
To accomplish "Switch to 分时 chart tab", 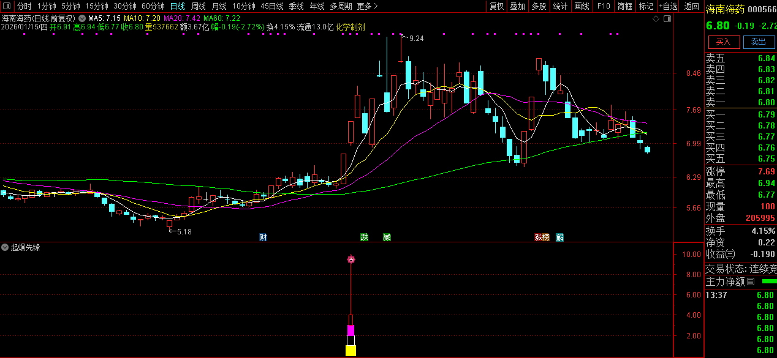I will (24, 6).
